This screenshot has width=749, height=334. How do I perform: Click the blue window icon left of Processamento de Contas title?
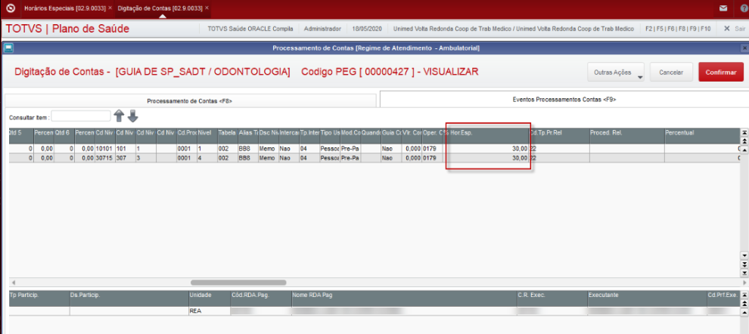point(8,48)
